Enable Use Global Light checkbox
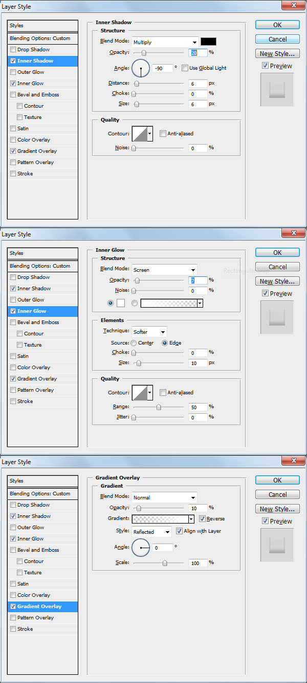 coord(185,68)
